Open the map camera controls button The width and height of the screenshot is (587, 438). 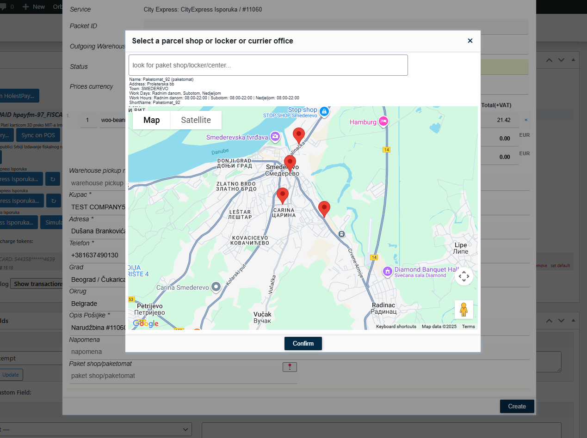(x=463, y=276)
